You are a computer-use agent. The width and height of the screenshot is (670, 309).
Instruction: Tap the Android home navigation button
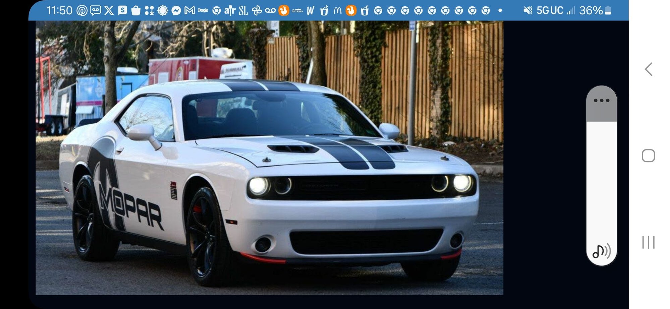(x=648, y=156)
